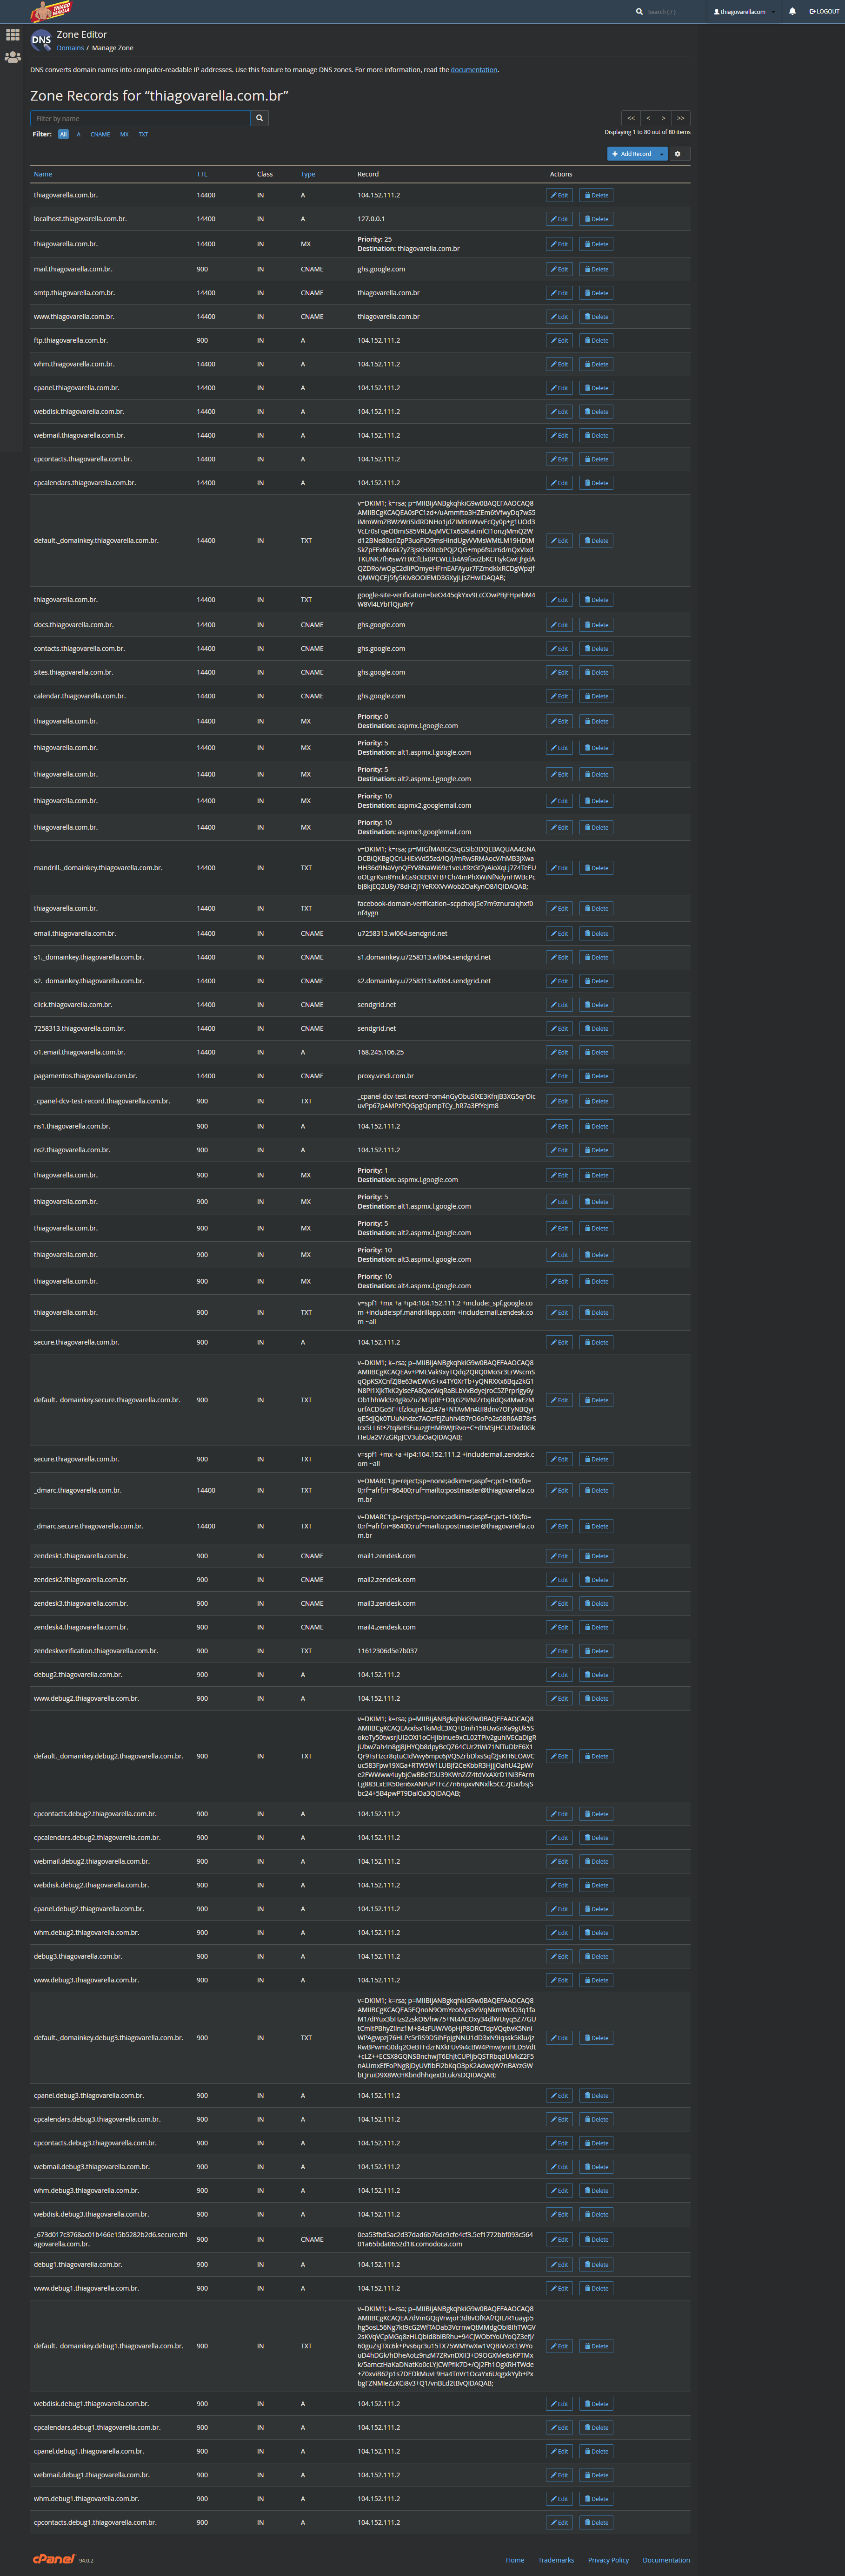Go to the last page of records
The width and height of the screenshot is (845, 2576).
point(680,118)
